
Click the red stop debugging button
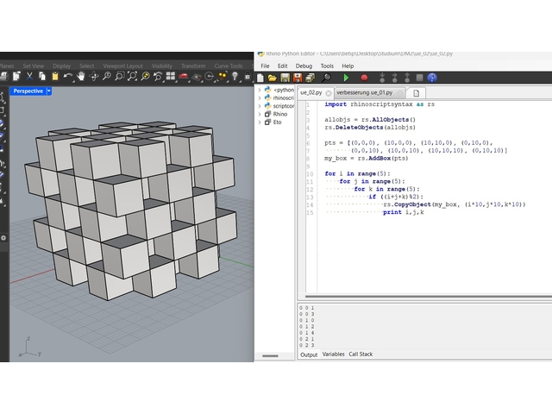point(364,78)
